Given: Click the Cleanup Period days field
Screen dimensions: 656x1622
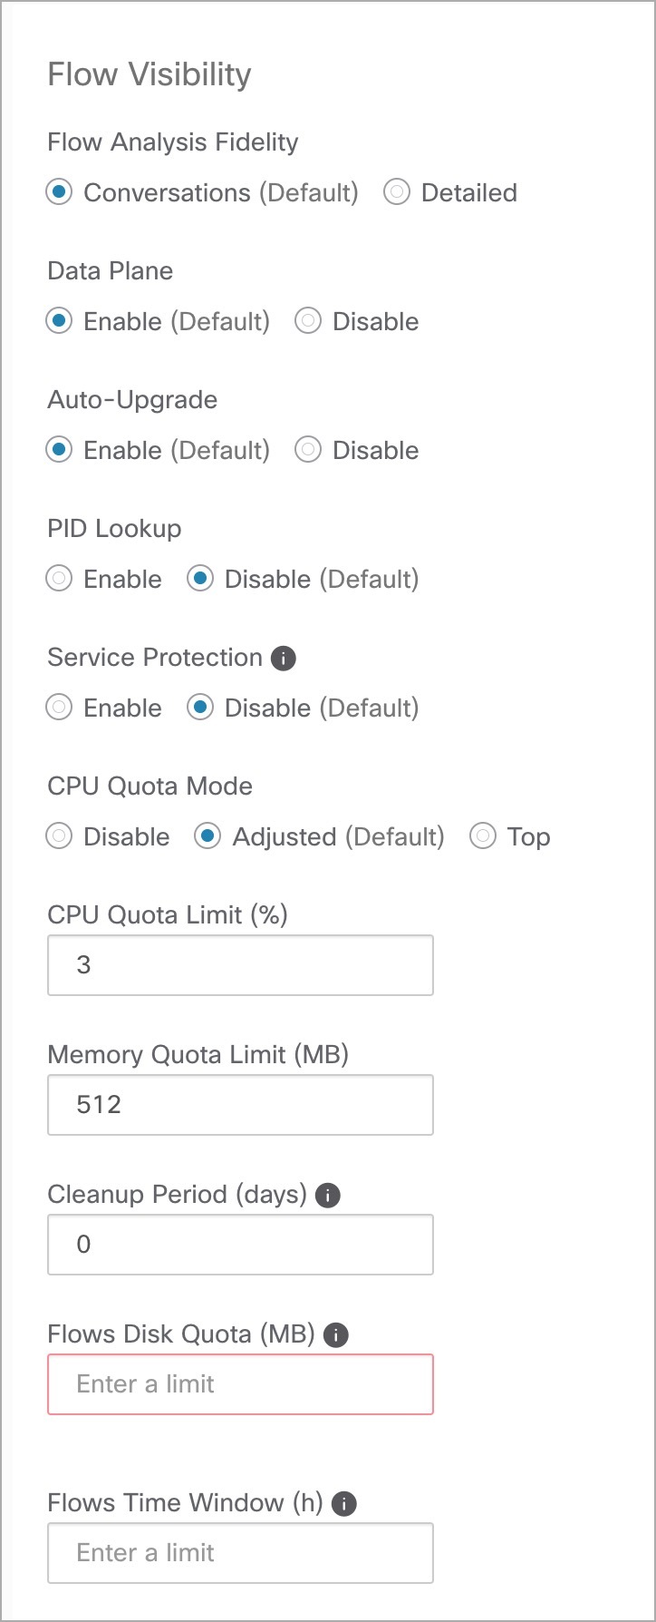Looking at the screenshot, I should [240, 1245].
